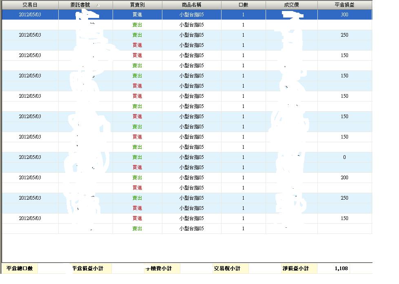
Task: Select the 口數 value 1 in the highlighted row
Action: click(x=243, y=15)
